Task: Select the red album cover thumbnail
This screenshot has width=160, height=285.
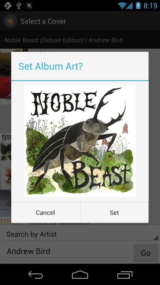Action: 5,91
